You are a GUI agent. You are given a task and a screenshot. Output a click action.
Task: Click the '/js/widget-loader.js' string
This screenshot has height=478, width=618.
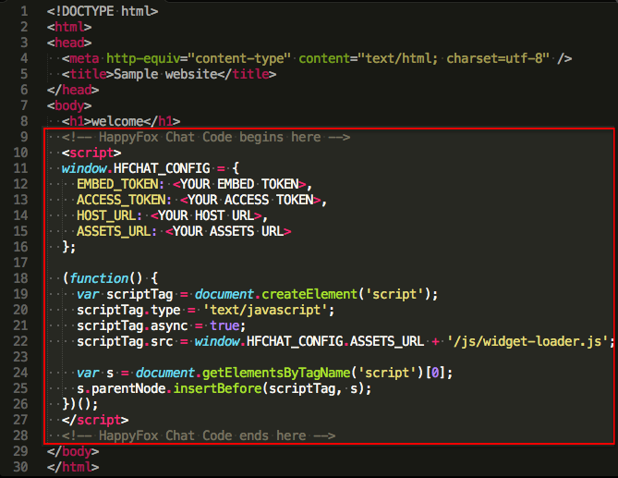point(528,341)
